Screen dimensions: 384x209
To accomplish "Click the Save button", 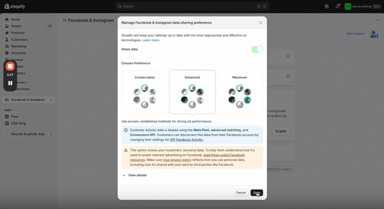I will tap(256, 193).
